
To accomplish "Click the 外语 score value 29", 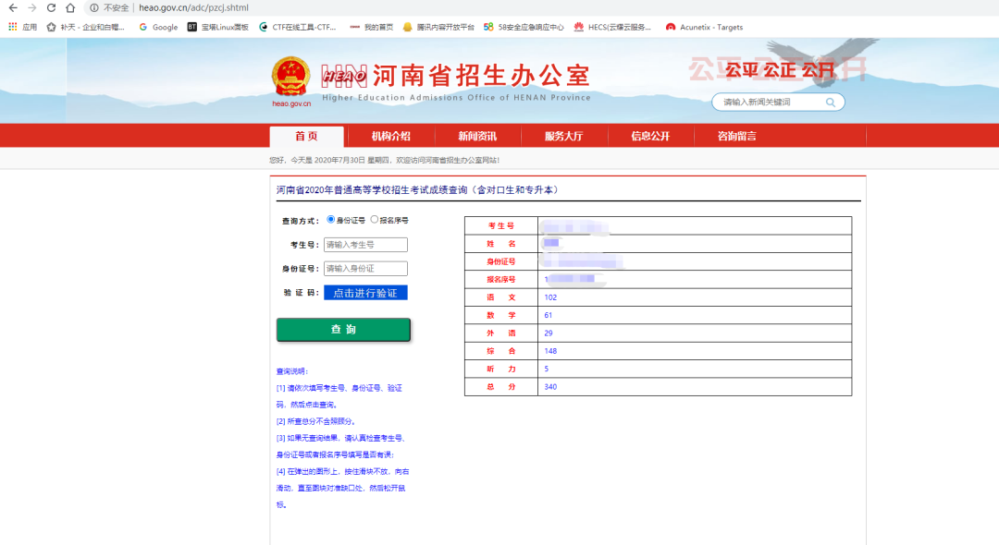I will point(548,333).
